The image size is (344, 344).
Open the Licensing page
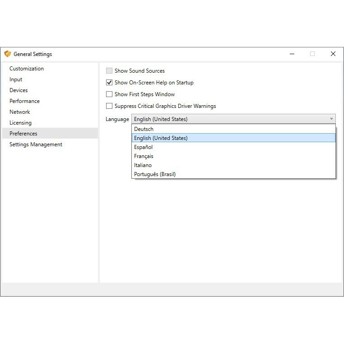coord(20,123)
